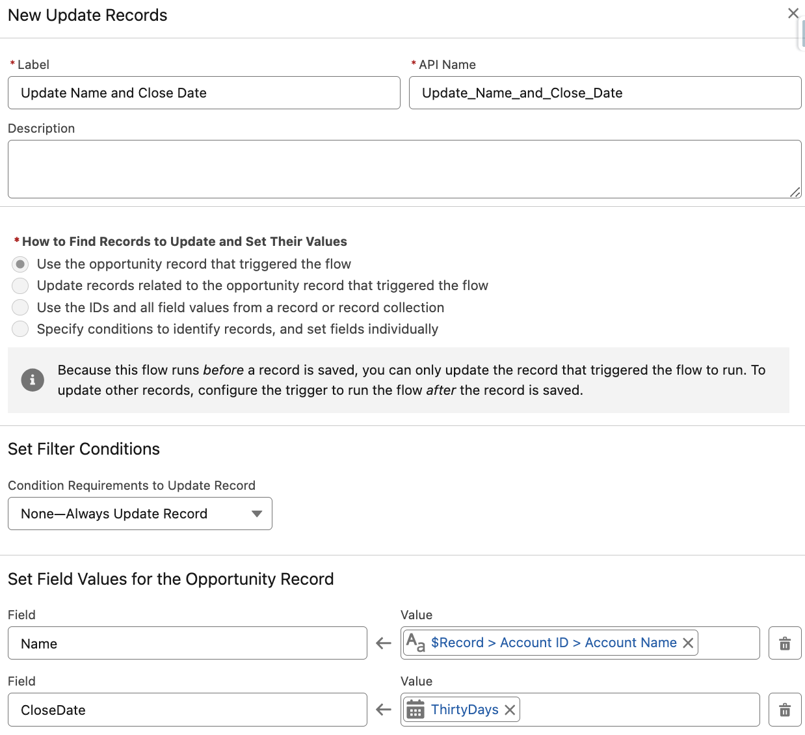Screen dimensions: 805x735
Task: Click the text-type Aa icon in Name value
Action: point(414,642)
